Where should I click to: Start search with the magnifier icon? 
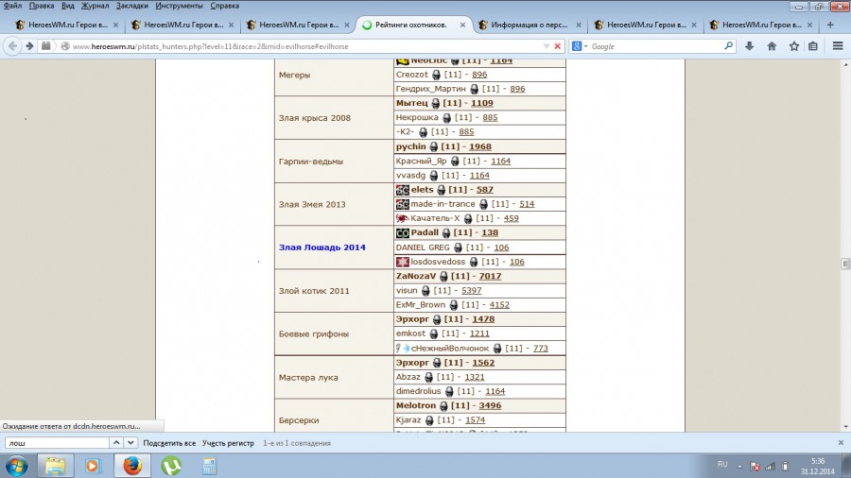tap(728, 46)
